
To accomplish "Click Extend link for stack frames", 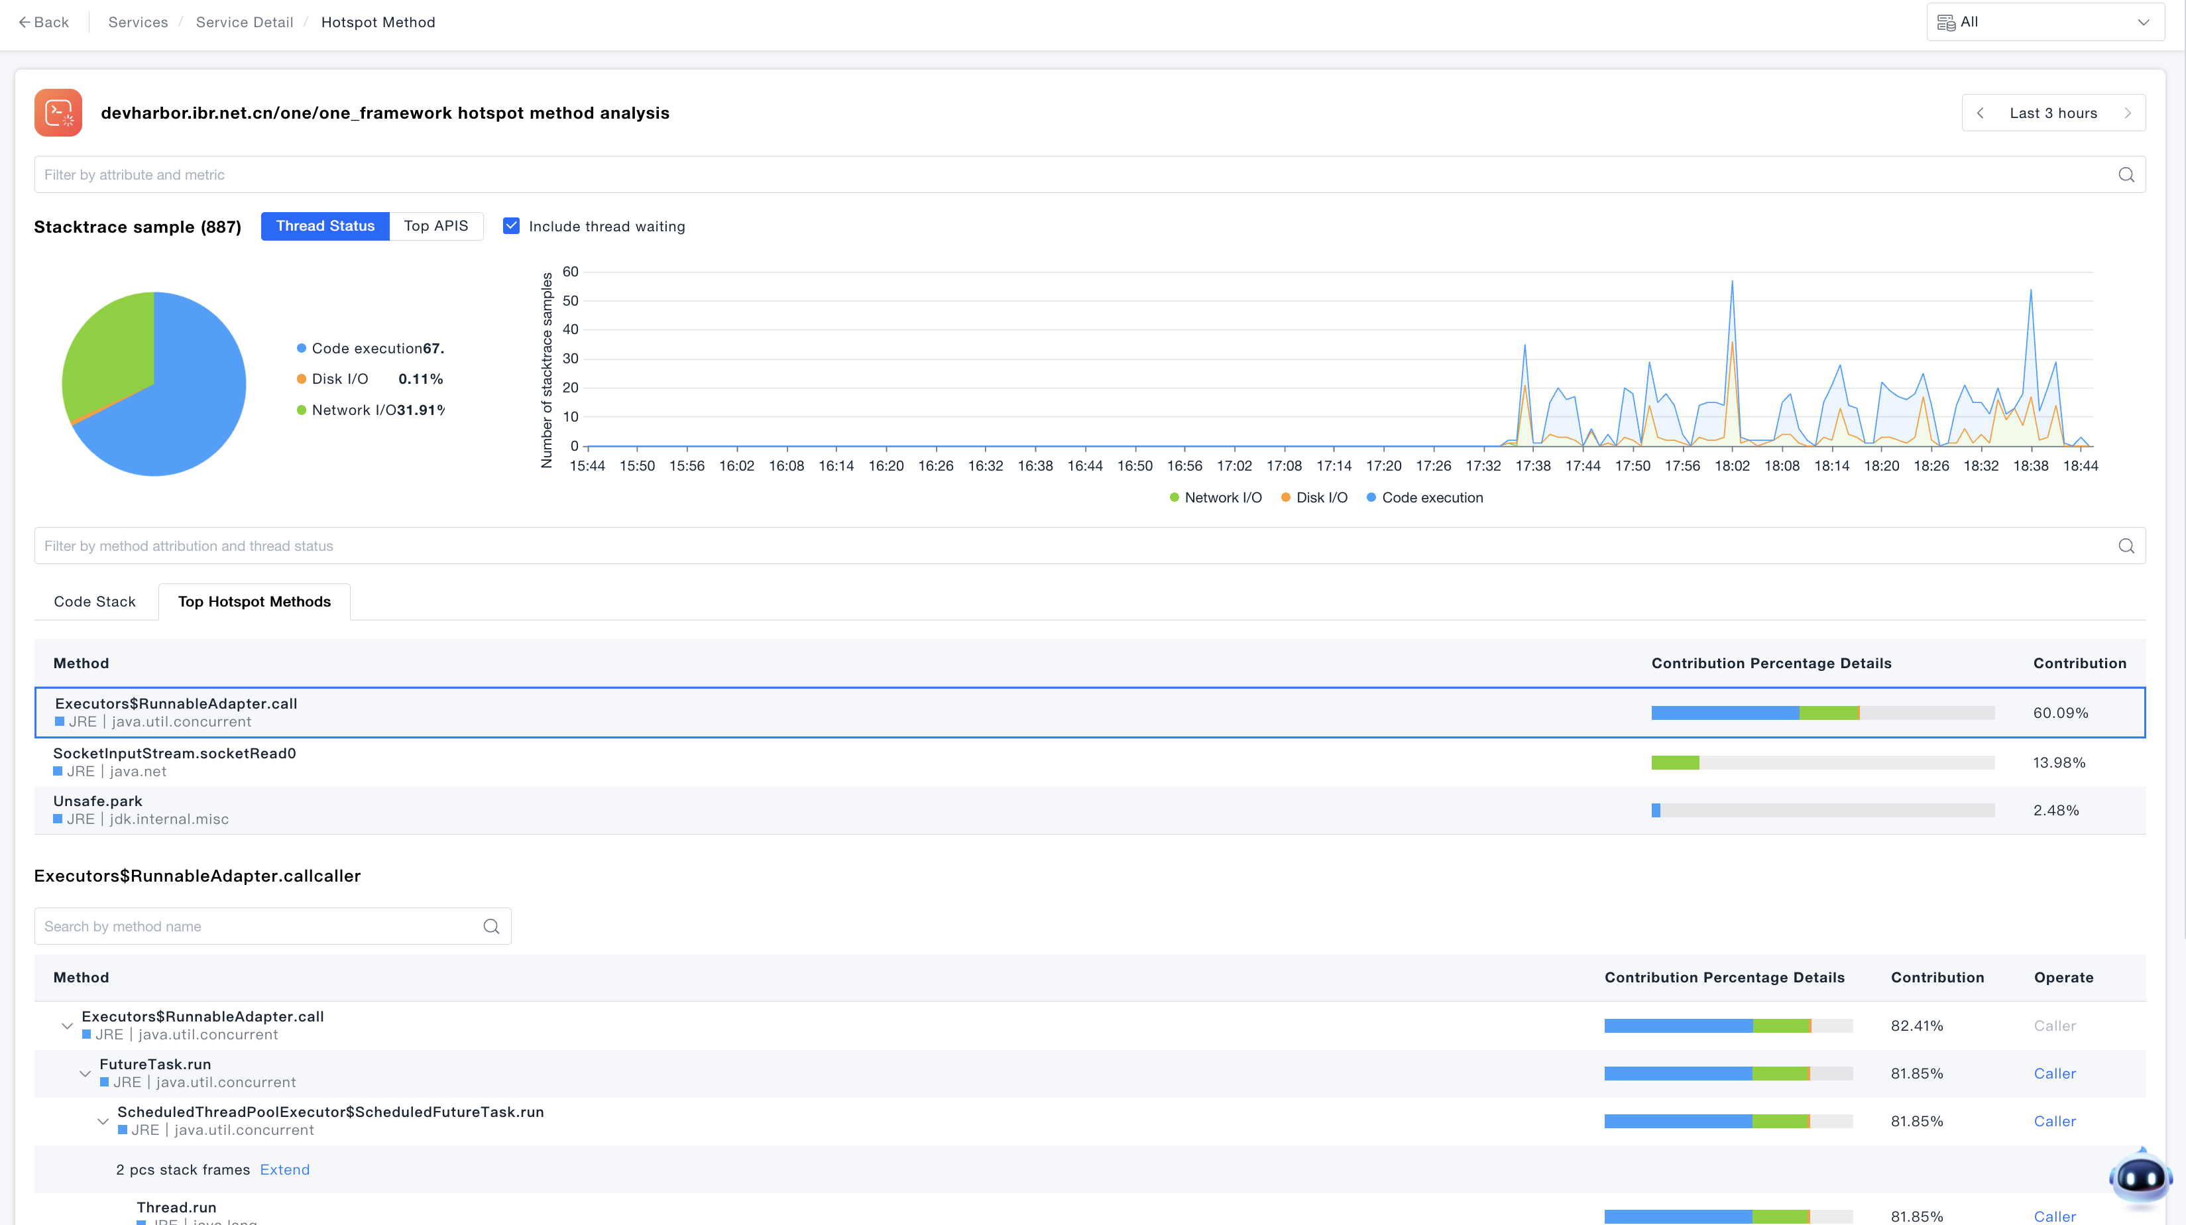I will (x=284, y=1169).
